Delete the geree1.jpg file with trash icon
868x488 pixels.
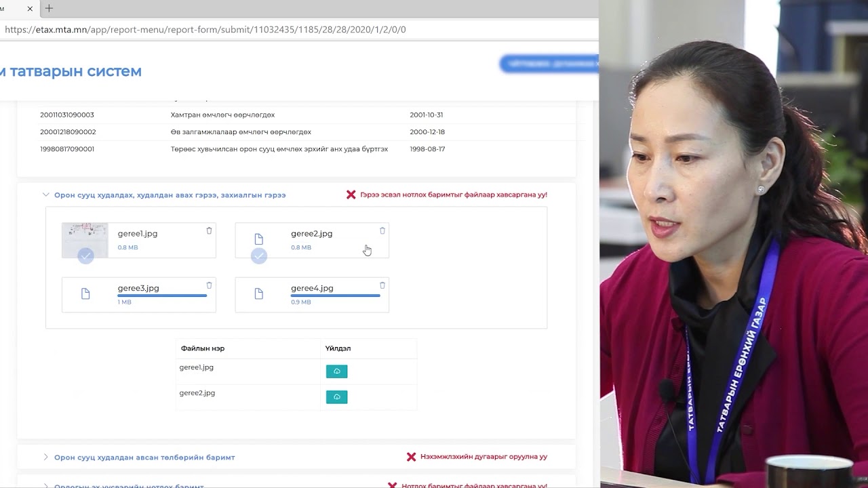[209, 230]
